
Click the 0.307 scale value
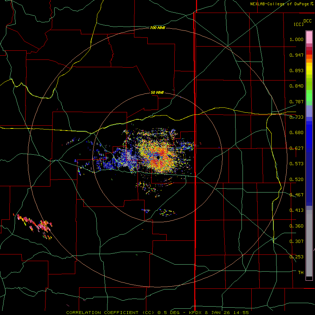(x=296, y=241)
